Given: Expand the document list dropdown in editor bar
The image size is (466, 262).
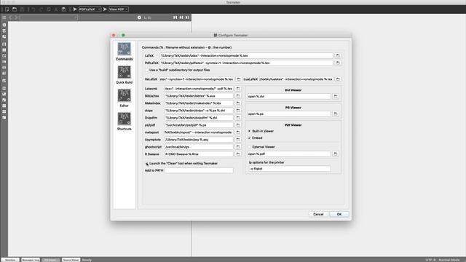Looking at the screenshot, I should click(x=49, y=17).
